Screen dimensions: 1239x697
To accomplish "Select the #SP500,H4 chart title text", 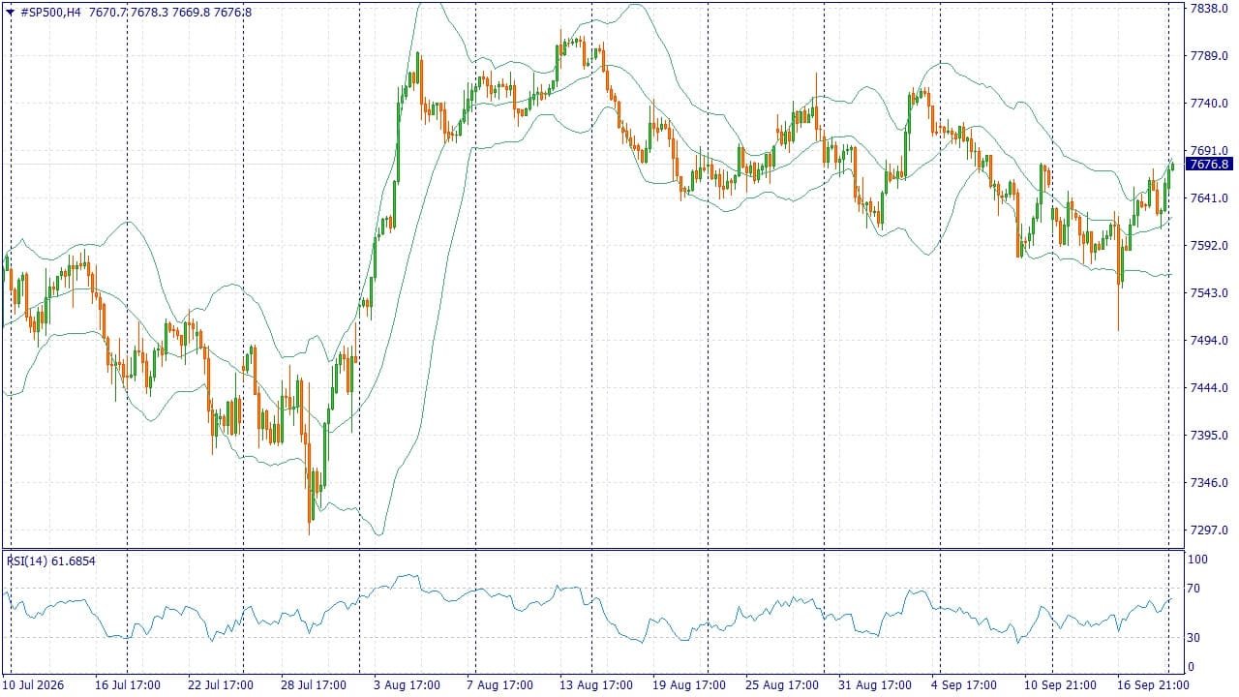I will pos(50,13).
